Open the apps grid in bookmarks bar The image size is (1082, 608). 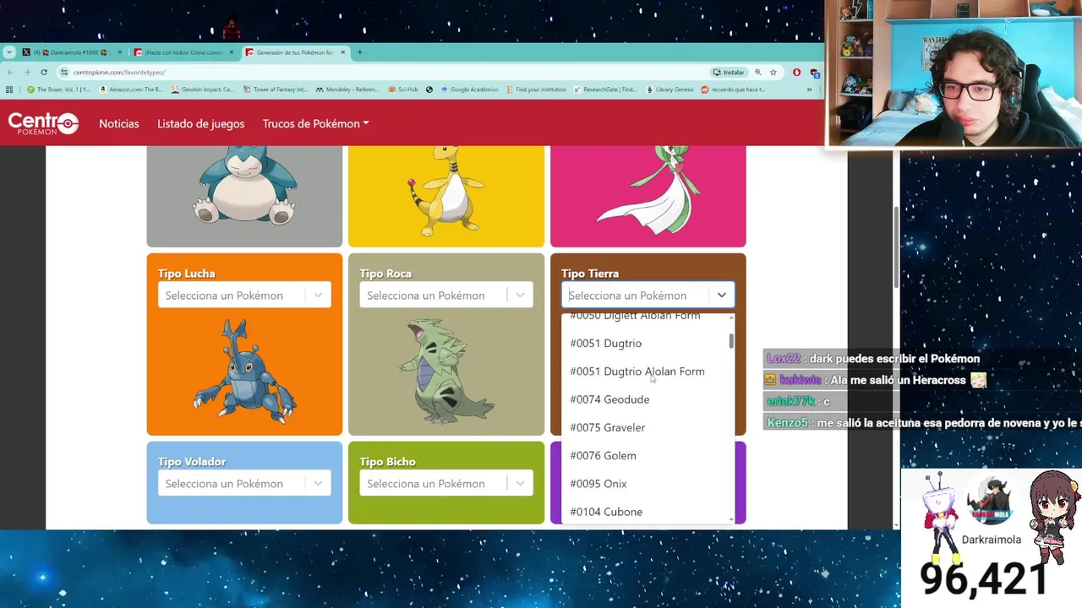click(x=9, y=90)
